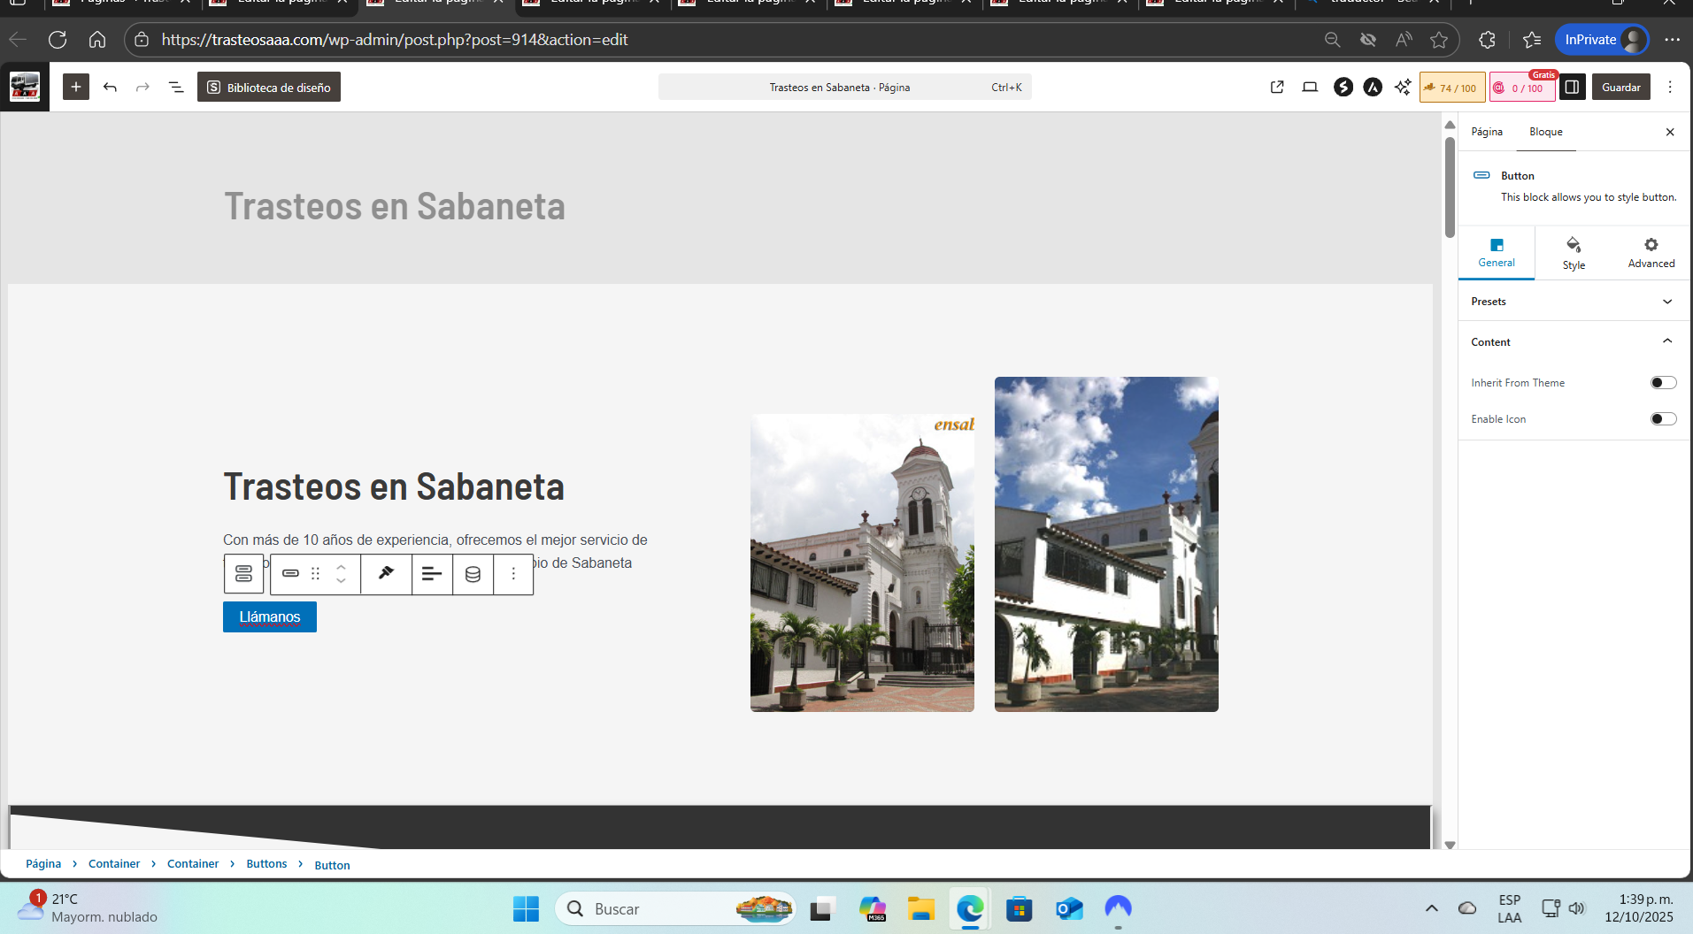Open the page preview in new tab icon
The height and width of the screenshot is (934, 1693).
click(1277, 87)
